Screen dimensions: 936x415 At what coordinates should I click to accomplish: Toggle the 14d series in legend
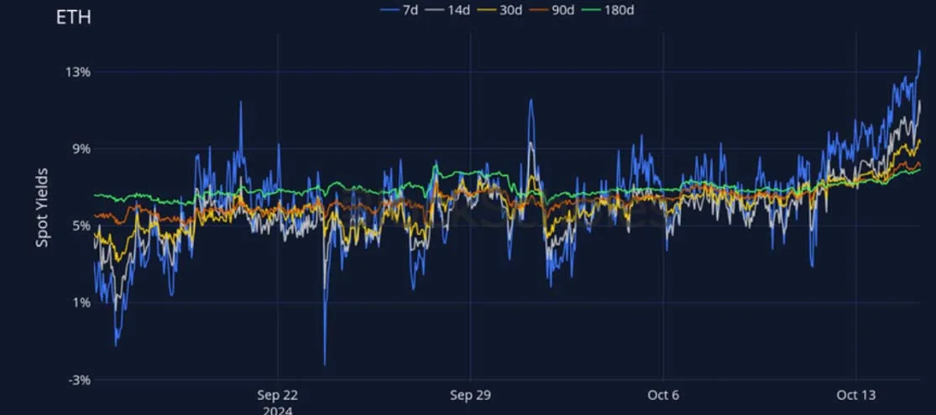pyautogui.click(x=447, y=10)
